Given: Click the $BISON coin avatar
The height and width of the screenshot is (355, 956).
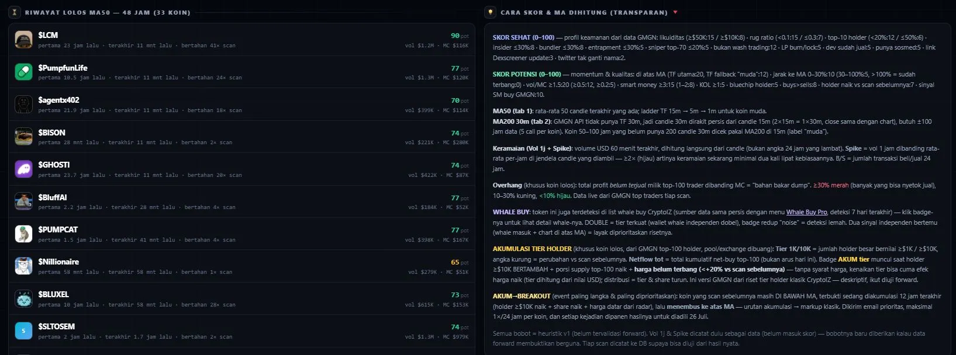Looking at the screenshot, I should point(23,137).
